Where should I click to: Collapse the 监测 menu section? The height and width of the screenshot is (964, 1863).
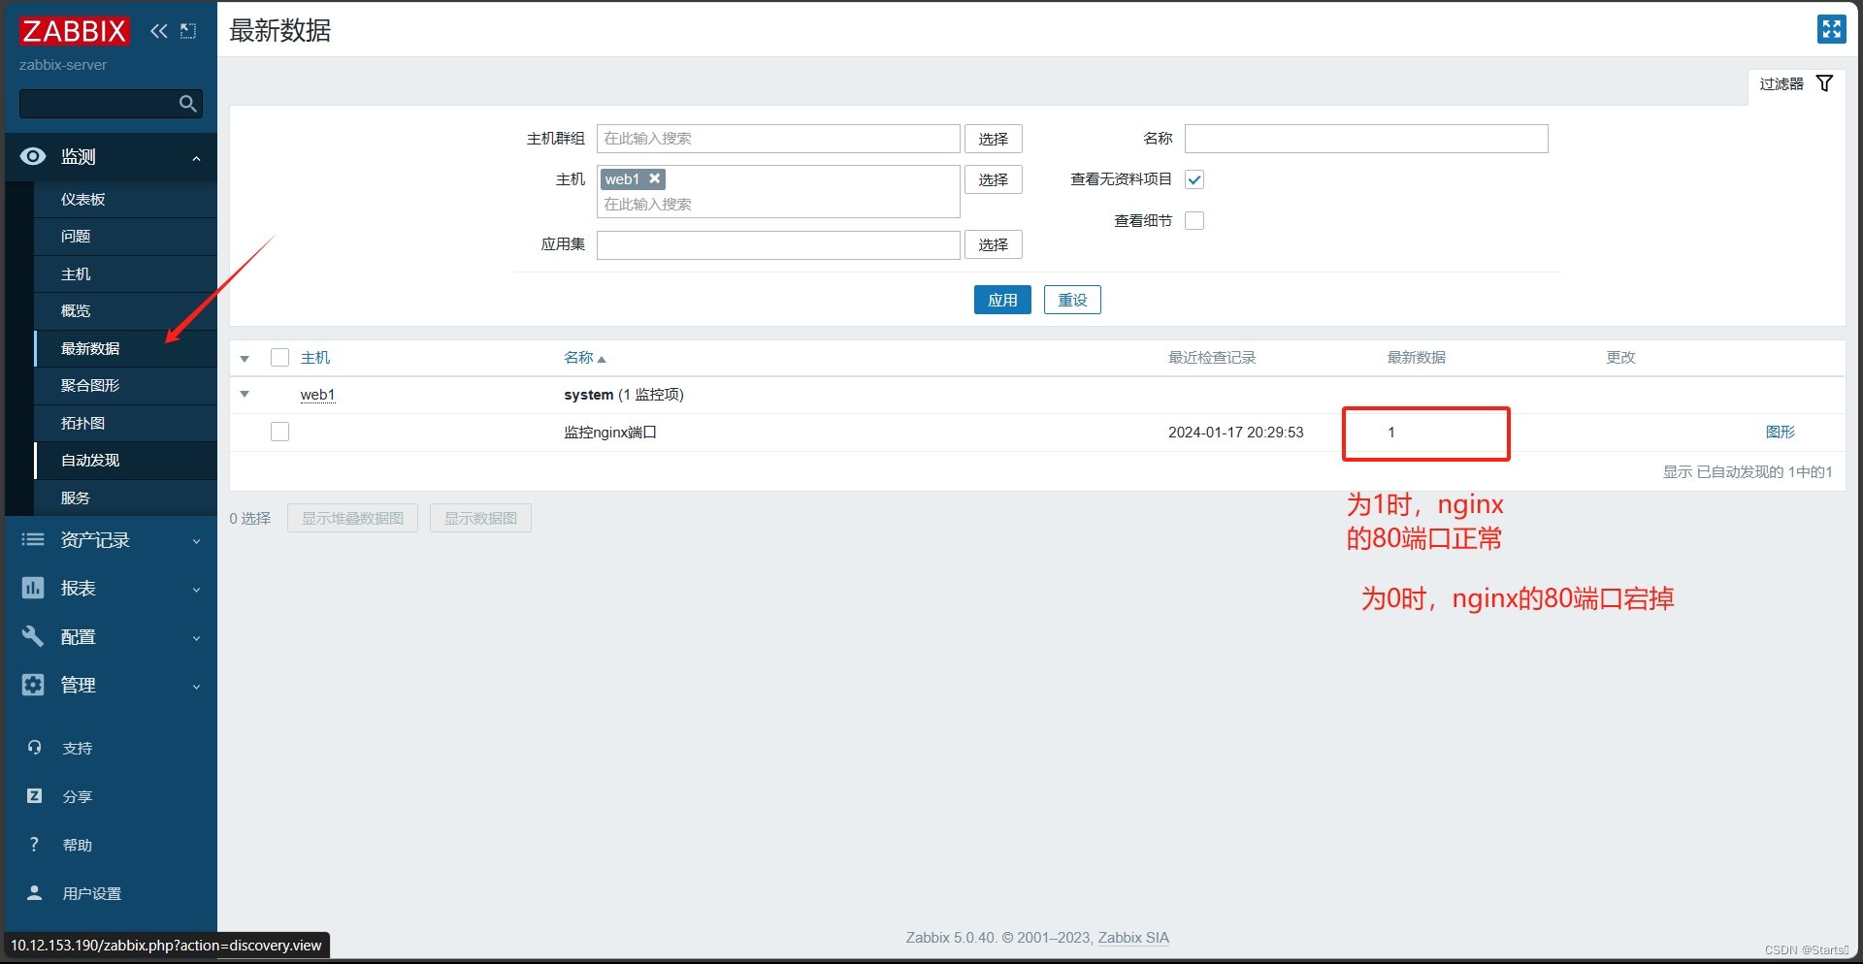[196, 158]
